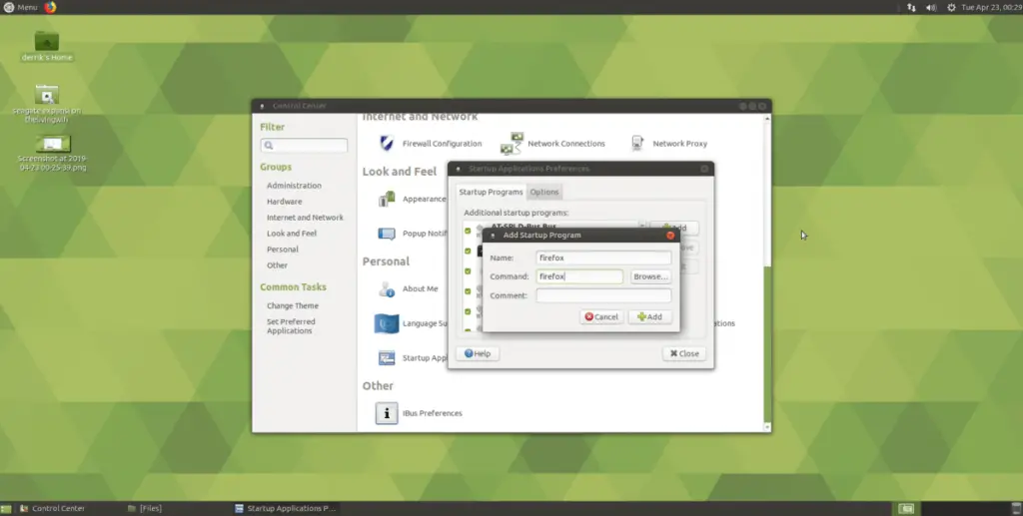Toggle the second startup program checkbox
The image size is (1023, 516).
click(468, 251)
